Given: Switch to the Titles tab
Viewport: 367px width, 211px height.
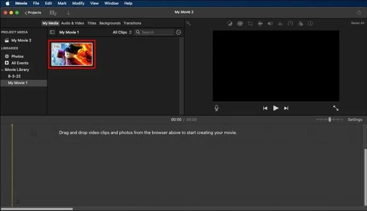Looking at the screenshot, I should click(x=91, y=23).
